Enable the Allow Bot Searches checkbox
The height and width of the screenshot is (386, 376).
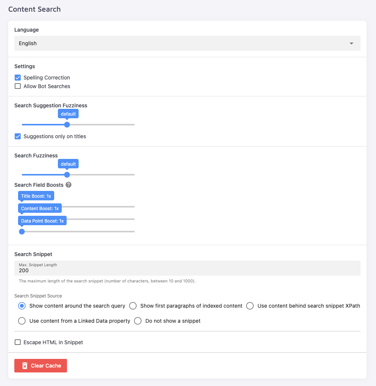pyautogui.click(x=18, y=86)
